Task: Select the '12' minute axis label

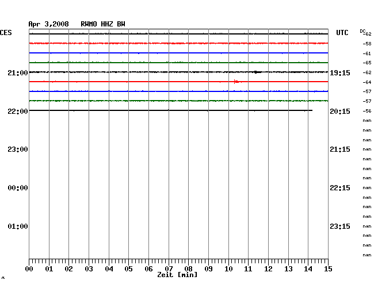Action: pyautogui.click(x=268, y=268)
